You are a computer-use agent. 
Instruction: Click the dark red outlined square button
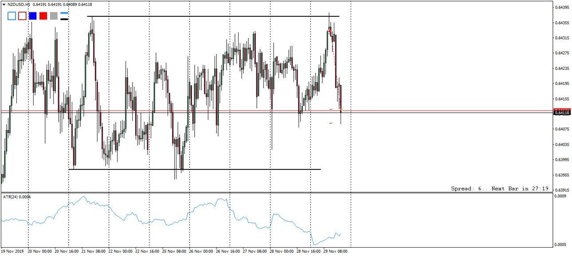22,16
